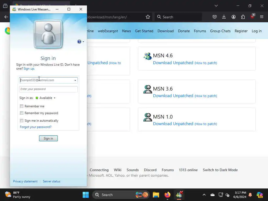This screenshot has height=201, width=268.
Task: Open the Firefox extensions puzzle icon
Action: point(243,17)
